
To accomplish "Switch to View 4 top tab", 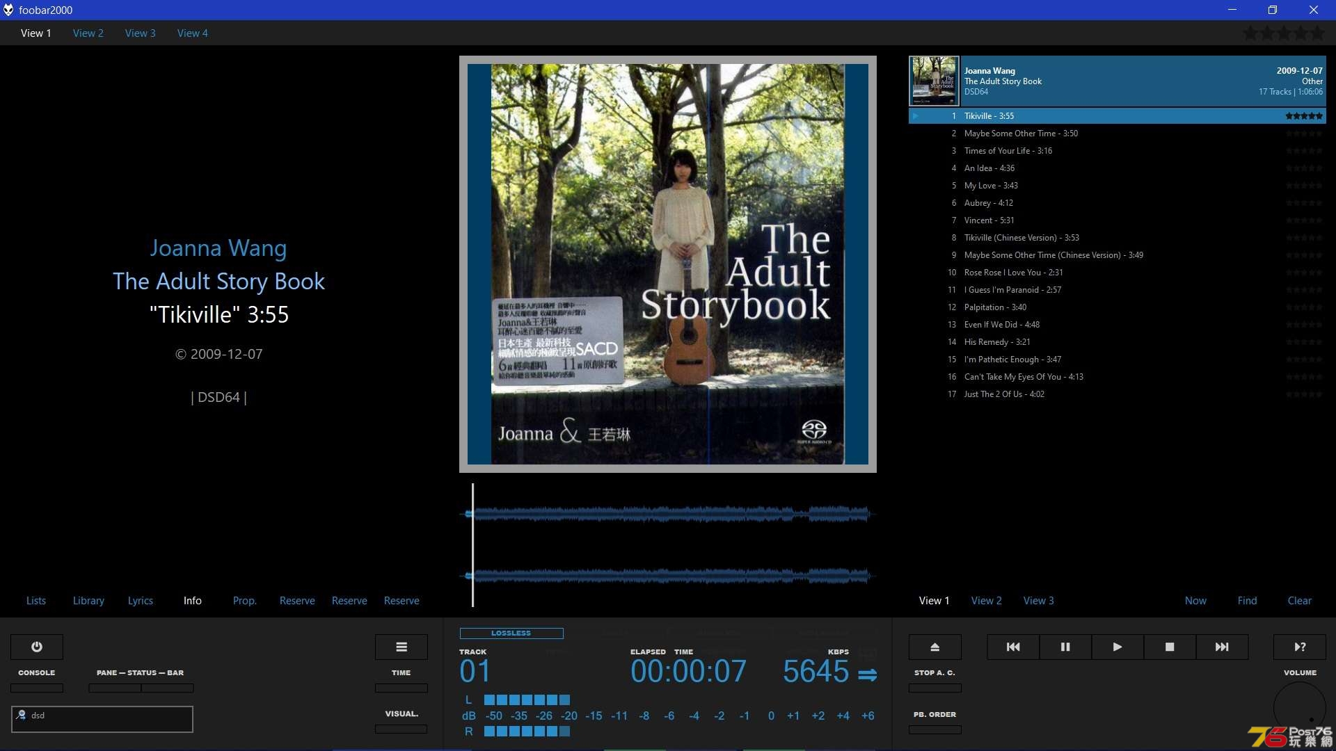I will pyautogui.click(x=193, y=33).
